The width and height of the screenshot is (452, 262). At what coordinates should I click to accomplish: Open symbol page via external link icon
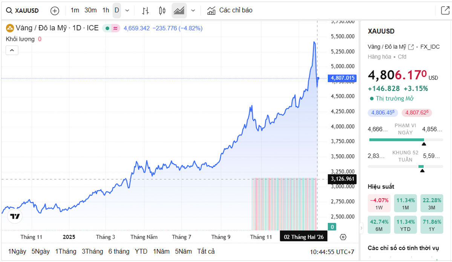(411, 47)
